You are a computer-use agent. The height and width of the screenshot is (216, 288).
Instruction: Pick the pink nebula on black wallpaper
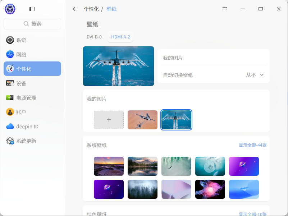coord(210,189)
